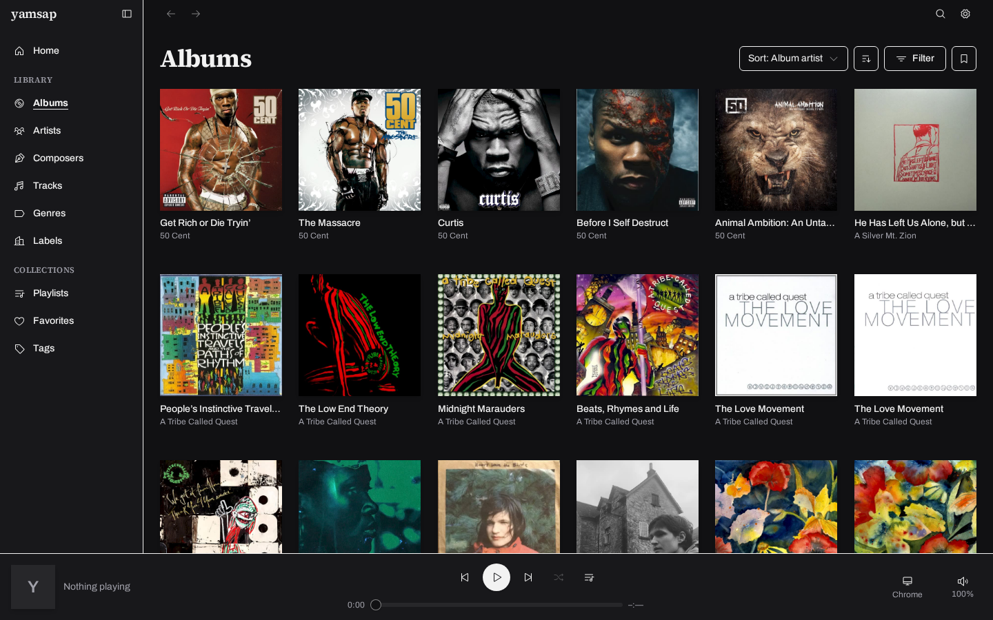Mute the volume at 100%
Viewport: 993px width, 620px height.
click(963, 587)
